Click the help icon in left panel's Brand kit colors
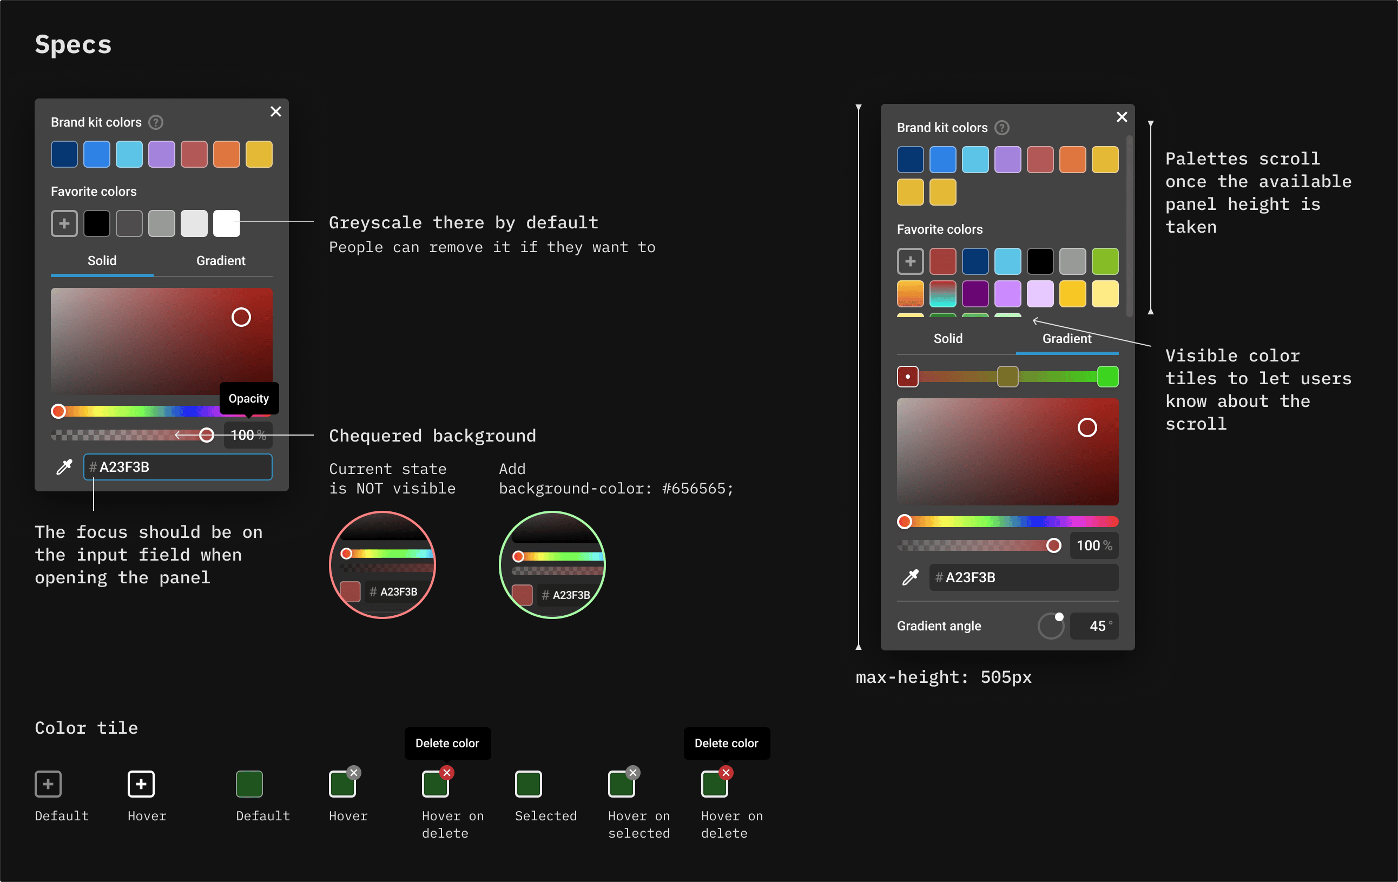 156,122
